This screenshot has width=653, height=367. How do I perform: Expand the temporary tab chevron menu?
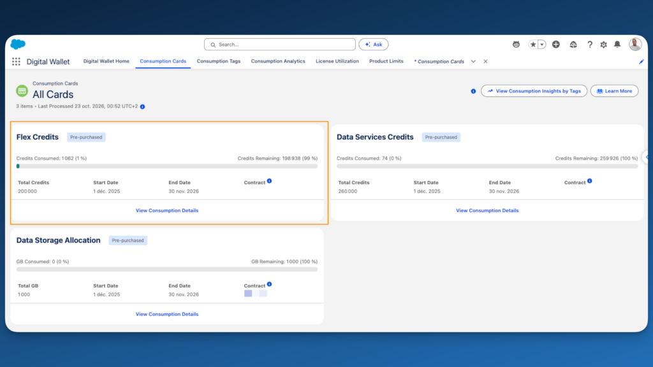coord(474,62)
